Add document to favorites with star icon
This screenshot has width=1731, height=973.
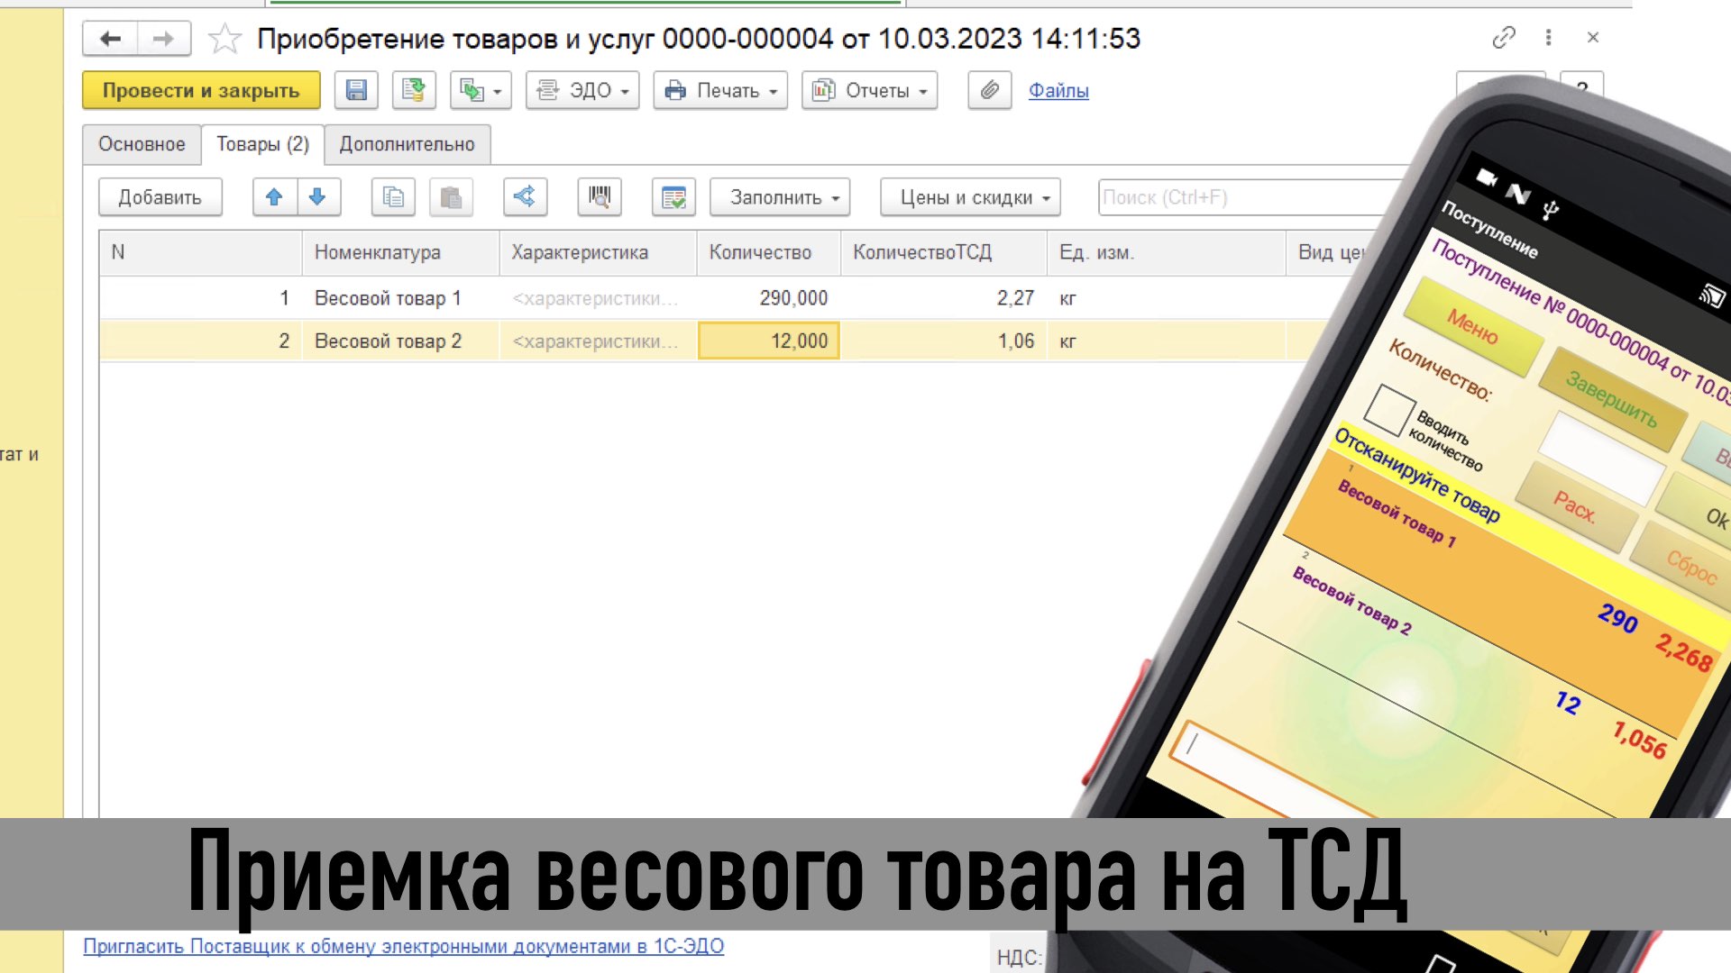(224, 39)
